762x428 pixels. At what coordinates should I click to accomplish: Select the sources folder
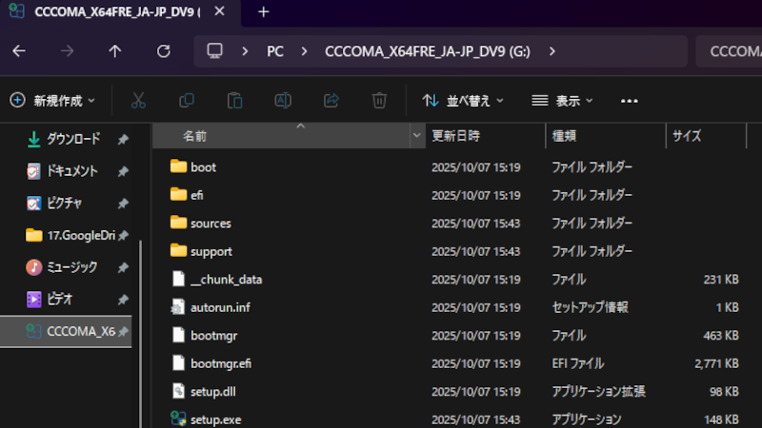pos(210,223)
